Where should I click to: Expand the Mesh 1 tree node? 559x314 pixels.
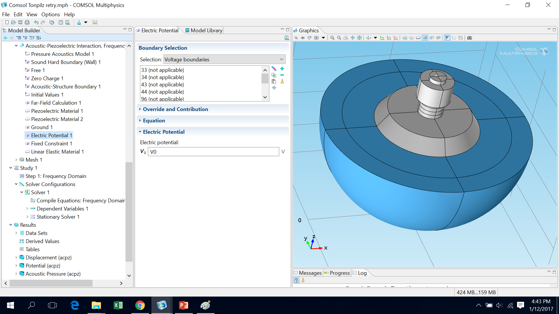16,160
